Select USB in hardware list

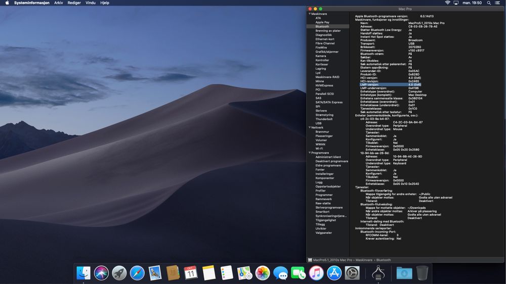click(318, 123)
